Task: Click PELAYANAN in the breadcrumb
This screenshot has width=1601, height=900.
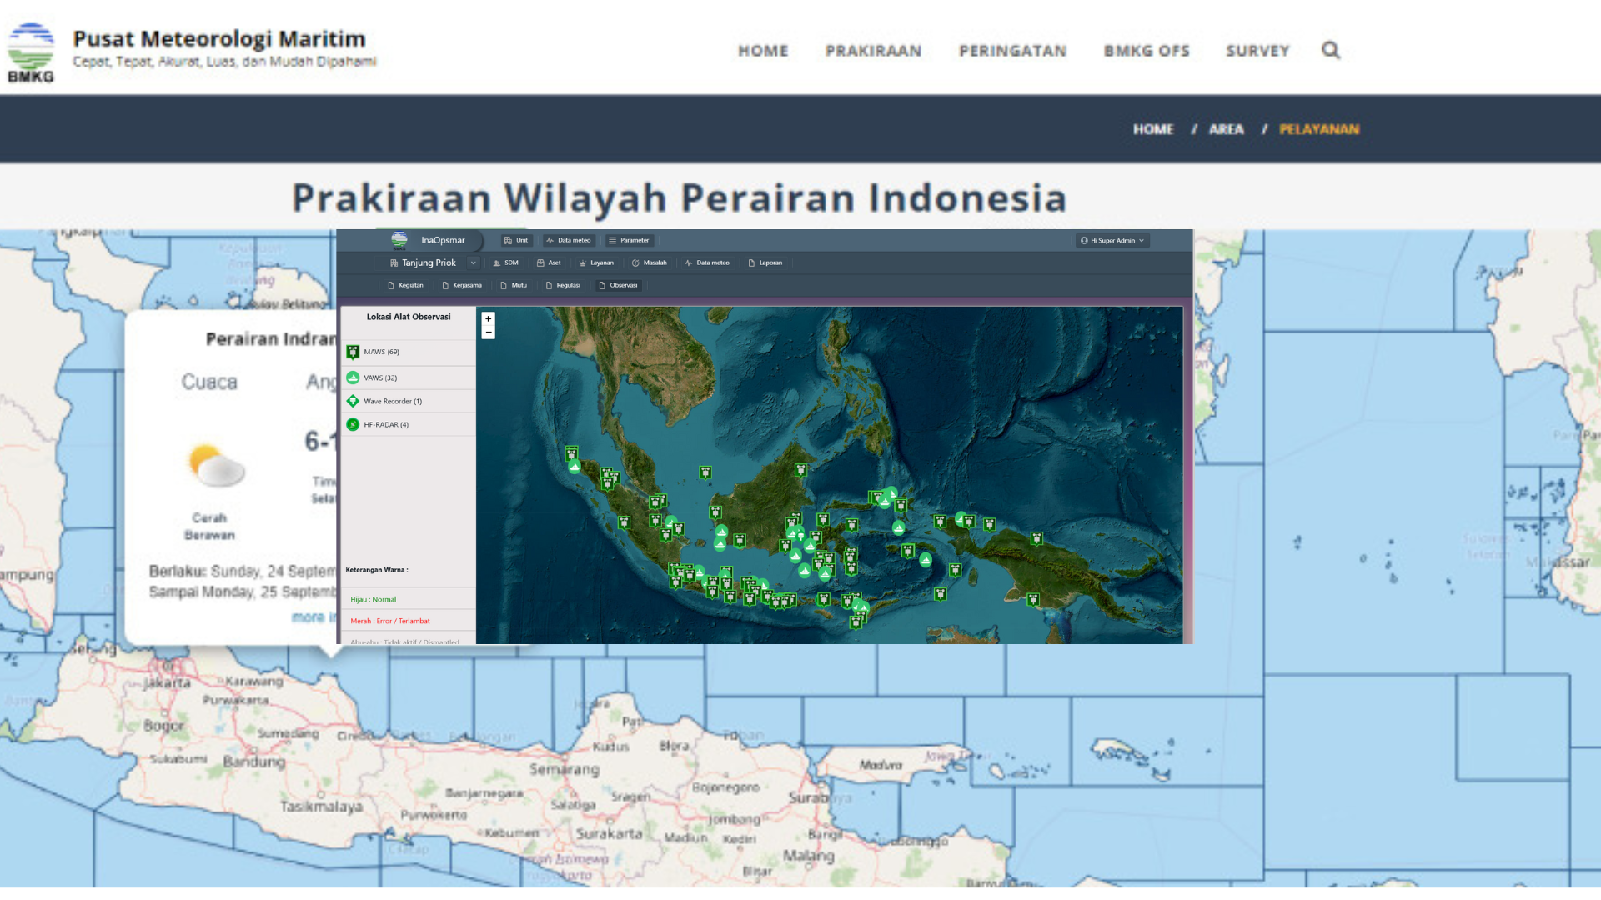Action: click(x=1319, y=129)
